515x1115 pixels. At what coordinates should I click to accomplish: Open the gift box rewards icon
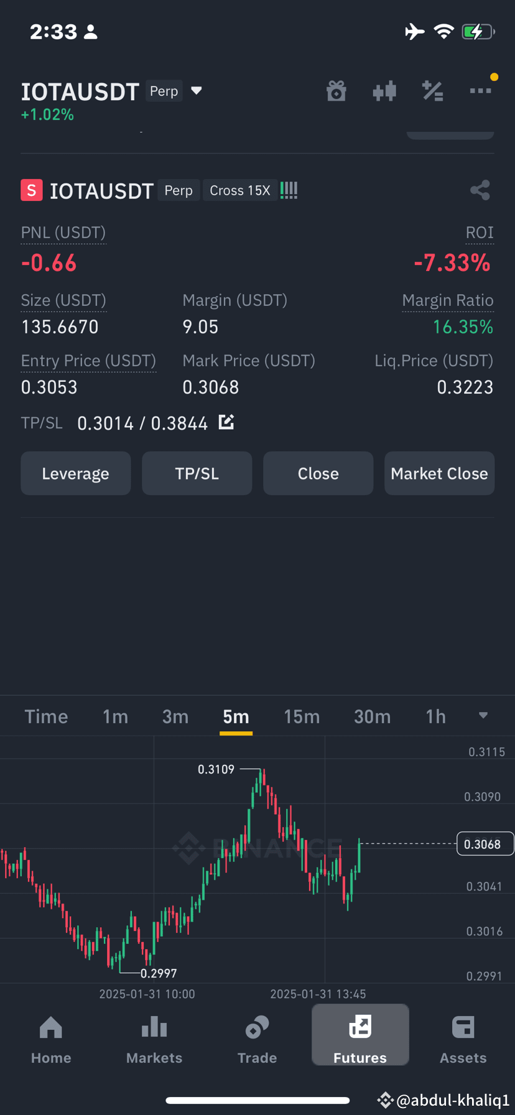pos(336,91)
